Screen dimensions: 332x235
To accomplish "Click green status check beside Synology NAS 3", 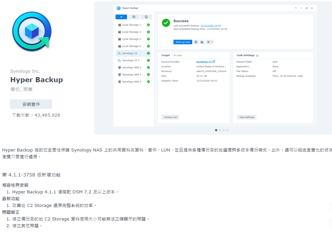I will click(148, 82).
